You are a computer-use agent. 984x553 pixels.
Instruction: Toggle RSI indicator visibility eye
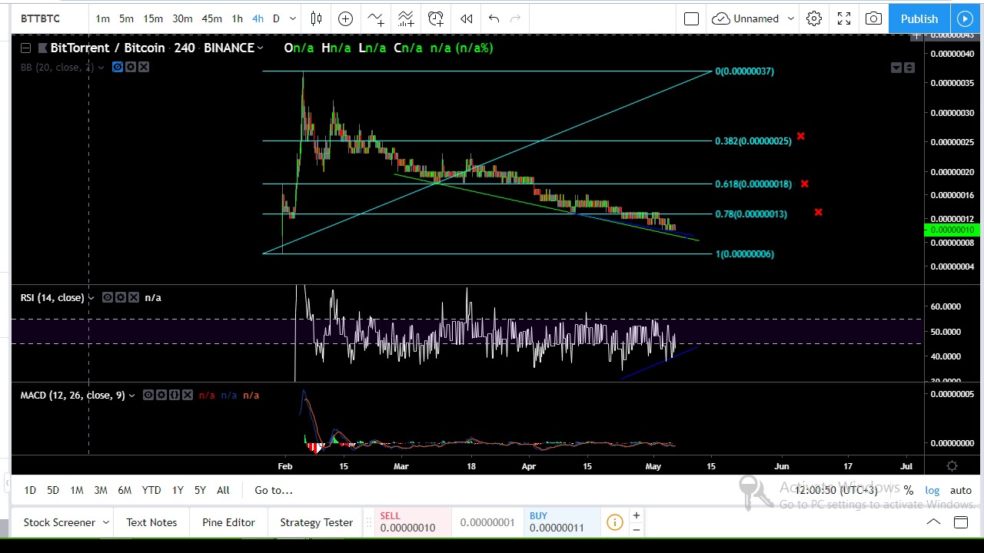[108, 297]
